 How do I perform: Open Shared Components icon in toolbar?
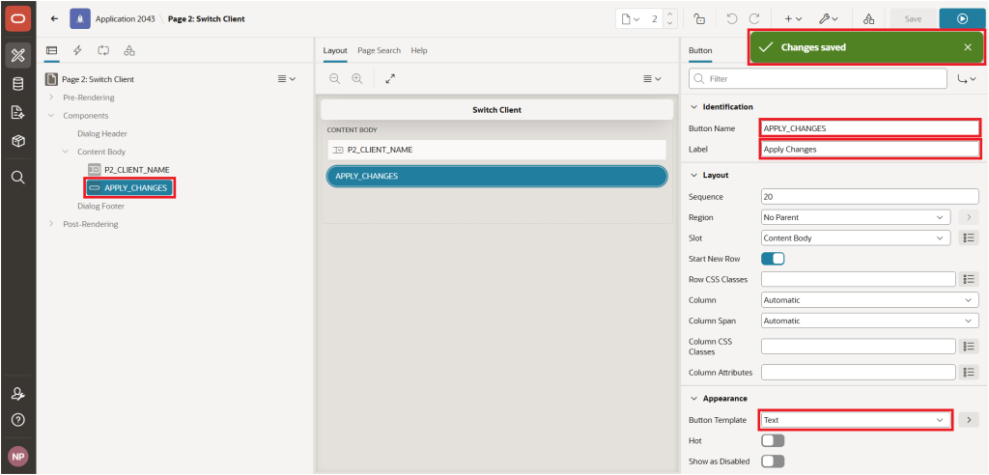tap(868, 19)
